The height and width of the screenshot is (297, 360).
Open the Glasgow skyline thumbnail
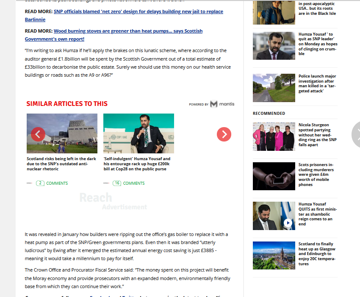[274, 255]
